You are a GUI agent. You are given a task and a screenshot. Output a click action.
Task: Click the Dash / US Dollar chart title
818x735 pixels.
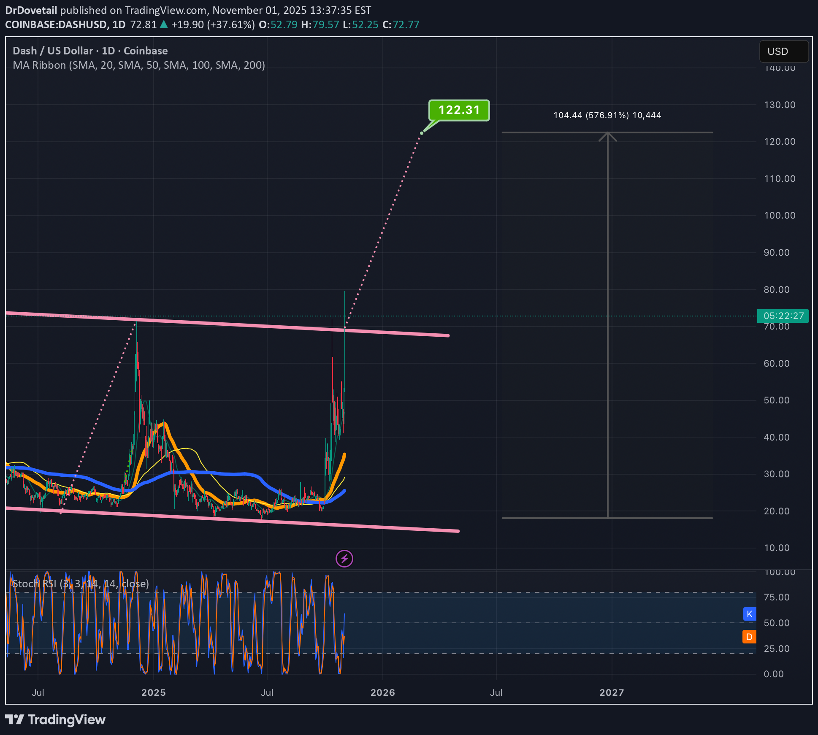[89, 51]
